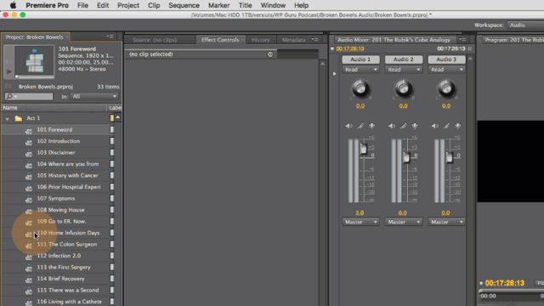Switch to the History tab
Image resolution: width=544 pixels, height=306 pixels.
click(x=261, y=40)
